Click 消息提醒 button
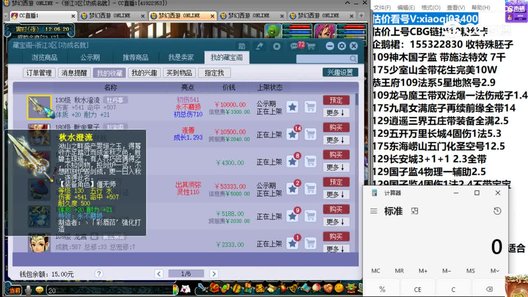The width and height of the screenshot is (528, 297). point(74,73)
